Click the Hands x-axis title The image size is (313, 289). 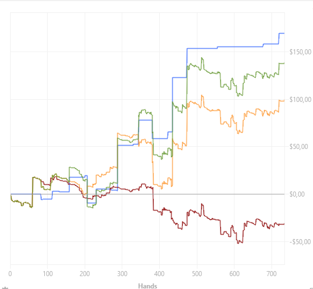148,286
